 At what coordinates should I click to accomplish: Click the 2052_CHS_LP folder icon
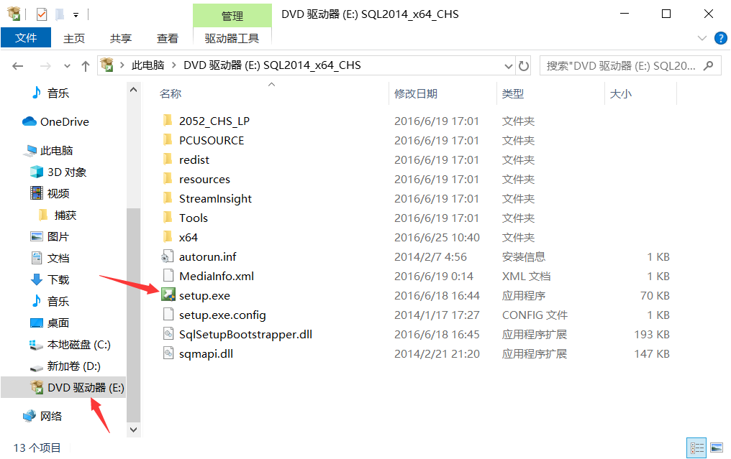click(x=168, y=121)
